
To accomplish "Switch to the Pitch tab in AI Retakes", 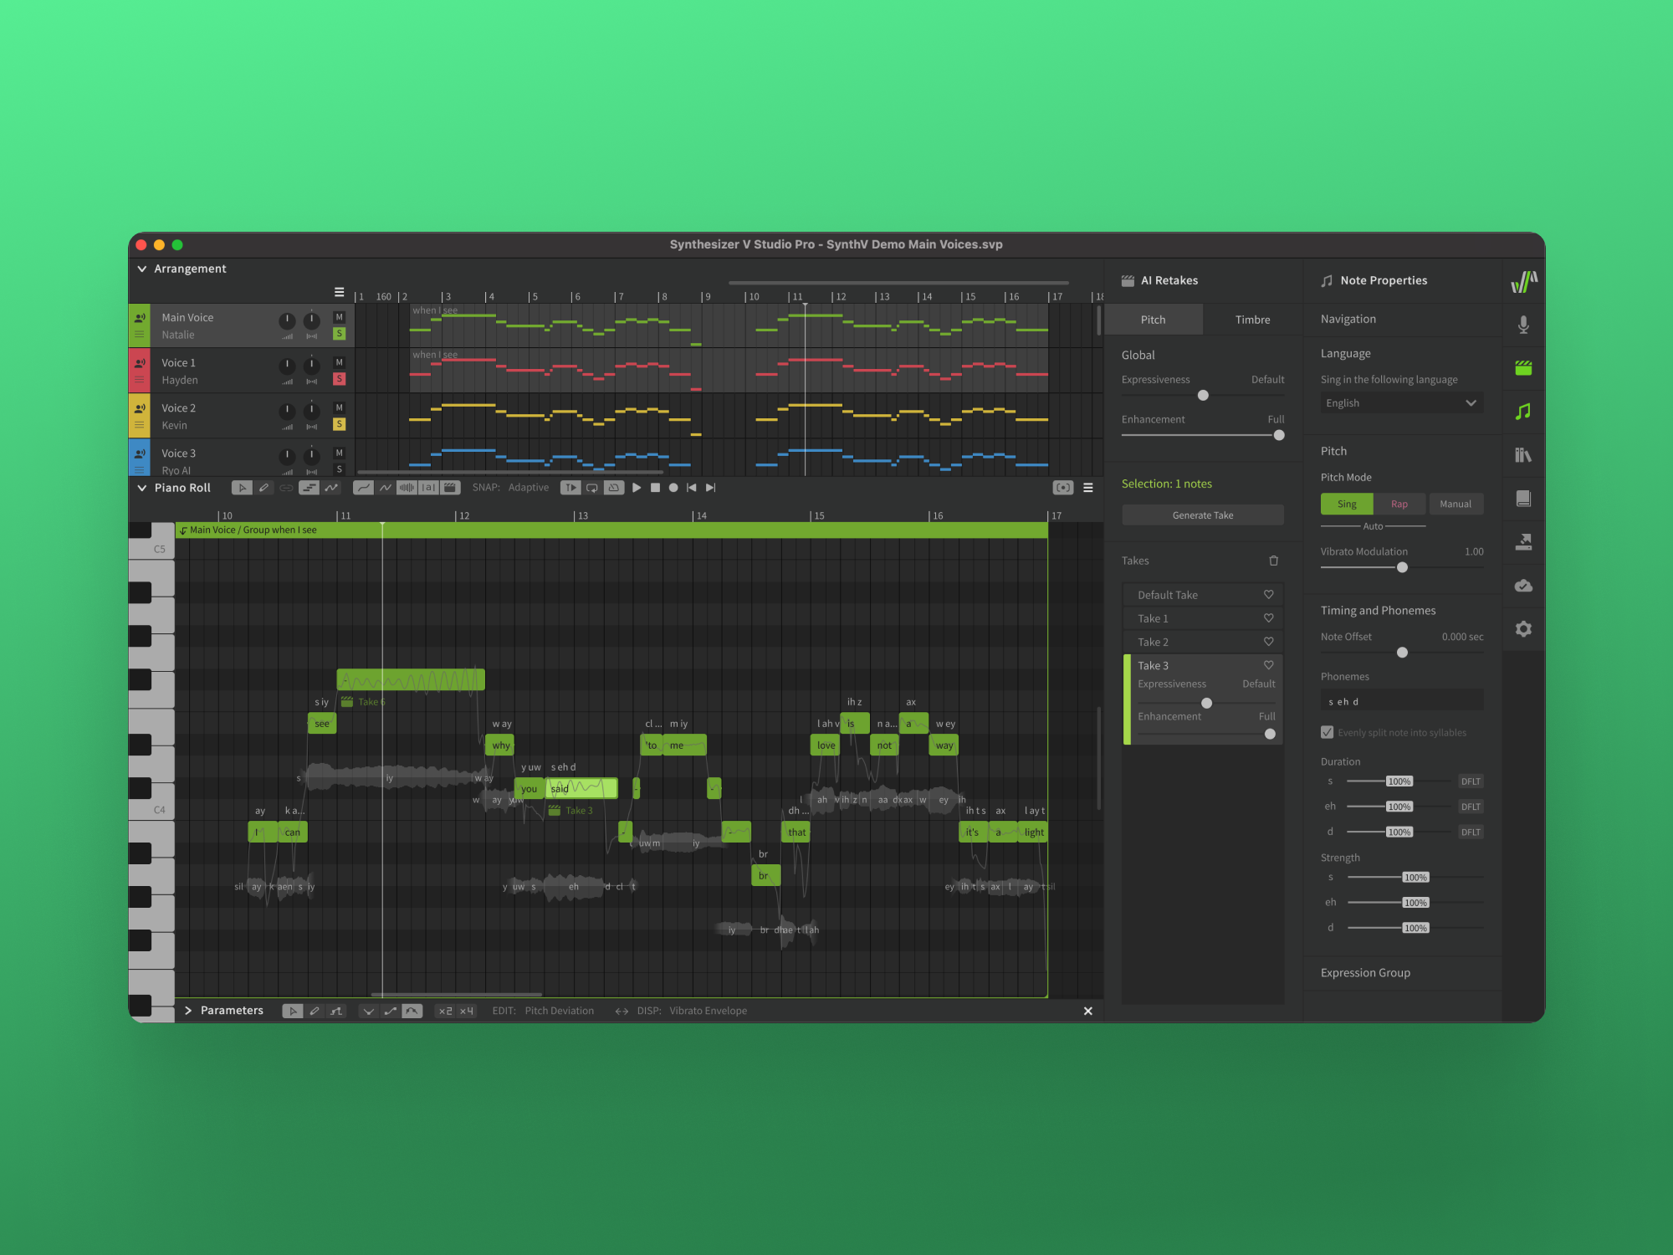I will pyautogui.click(x=1153, y=320).
